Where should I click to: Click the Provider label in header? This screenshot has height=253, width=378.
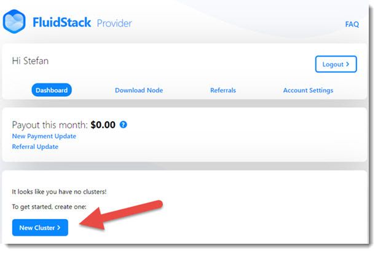click(114, 23)
